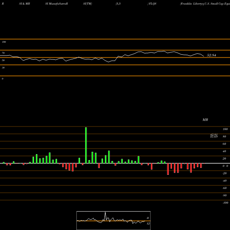Click the RSI axis label '30'

coord(3,68)
